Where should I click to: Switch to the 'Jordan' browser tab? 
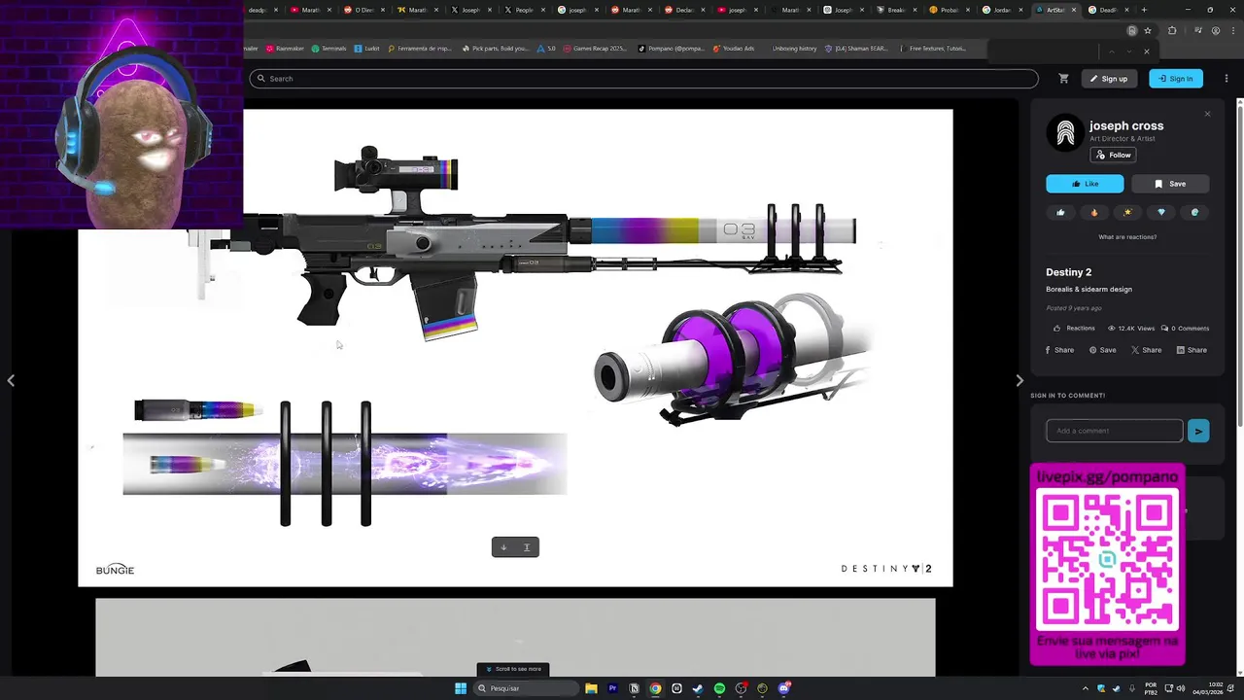tap(1005, 10)
